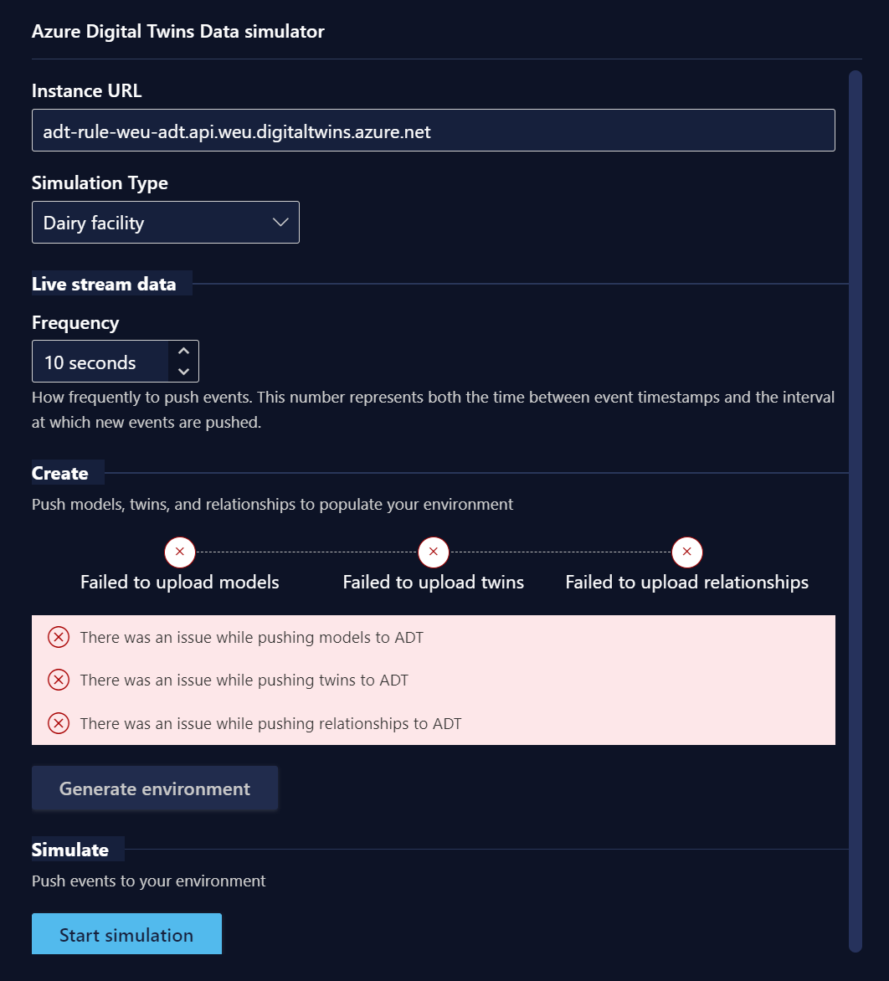Click the Start simulation button
This screenshot has width=889, height=981.
(x=126, y=934)
